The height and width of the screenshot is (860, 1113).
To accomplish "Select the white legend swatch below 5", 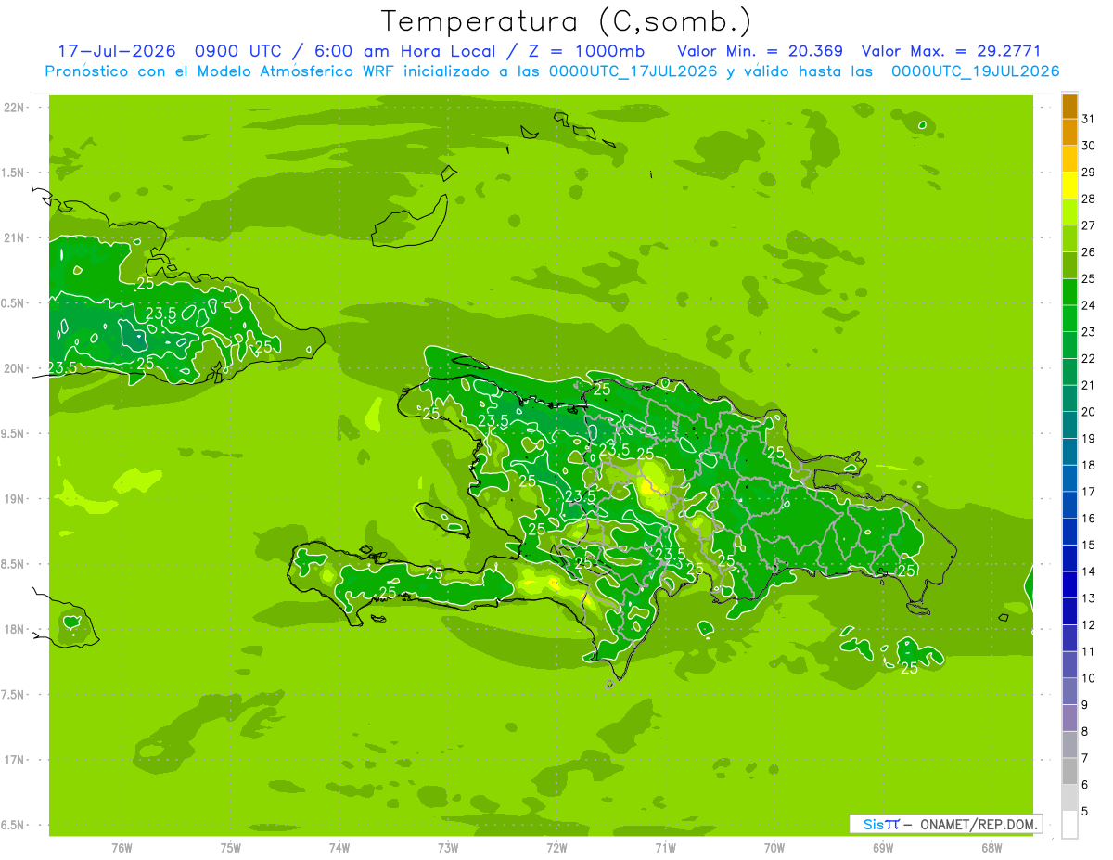I will (x=1069, y=825).
